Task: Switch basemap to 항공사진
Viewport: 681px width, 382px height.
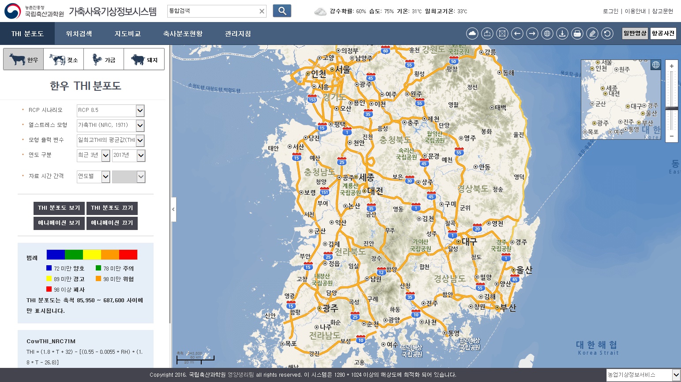Action: click(663, 33)
